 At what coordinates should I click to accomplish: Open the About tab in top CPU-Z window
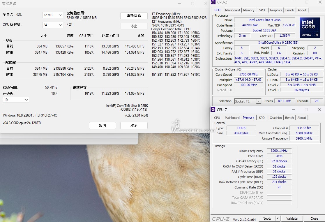[302, 10]
